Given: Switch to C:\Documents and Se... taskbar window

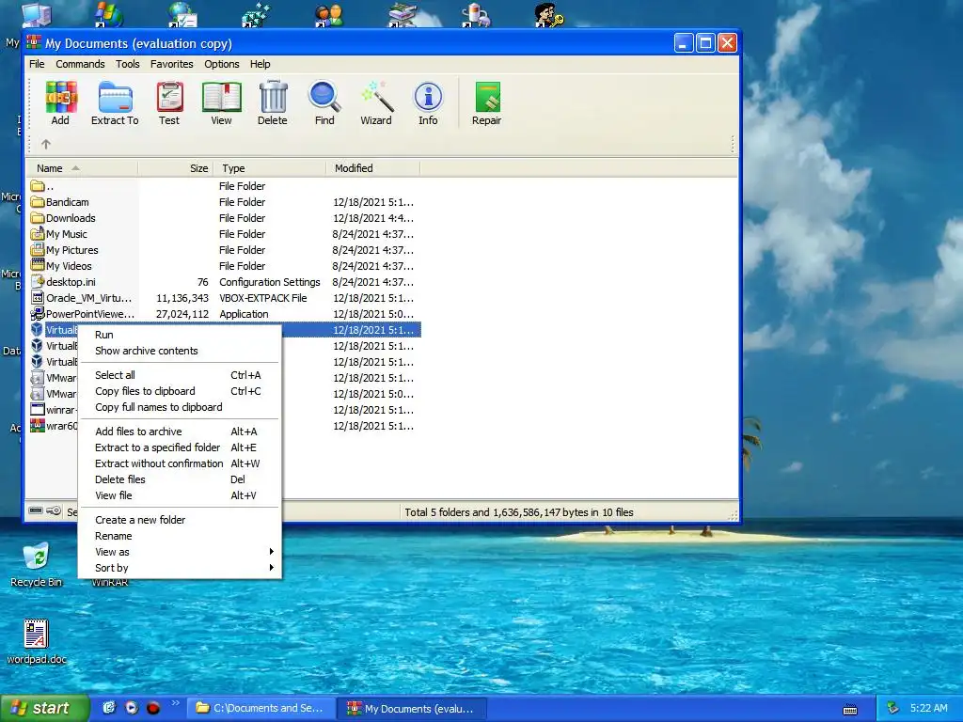Looking at the screenshot, I should click(260, 708).
